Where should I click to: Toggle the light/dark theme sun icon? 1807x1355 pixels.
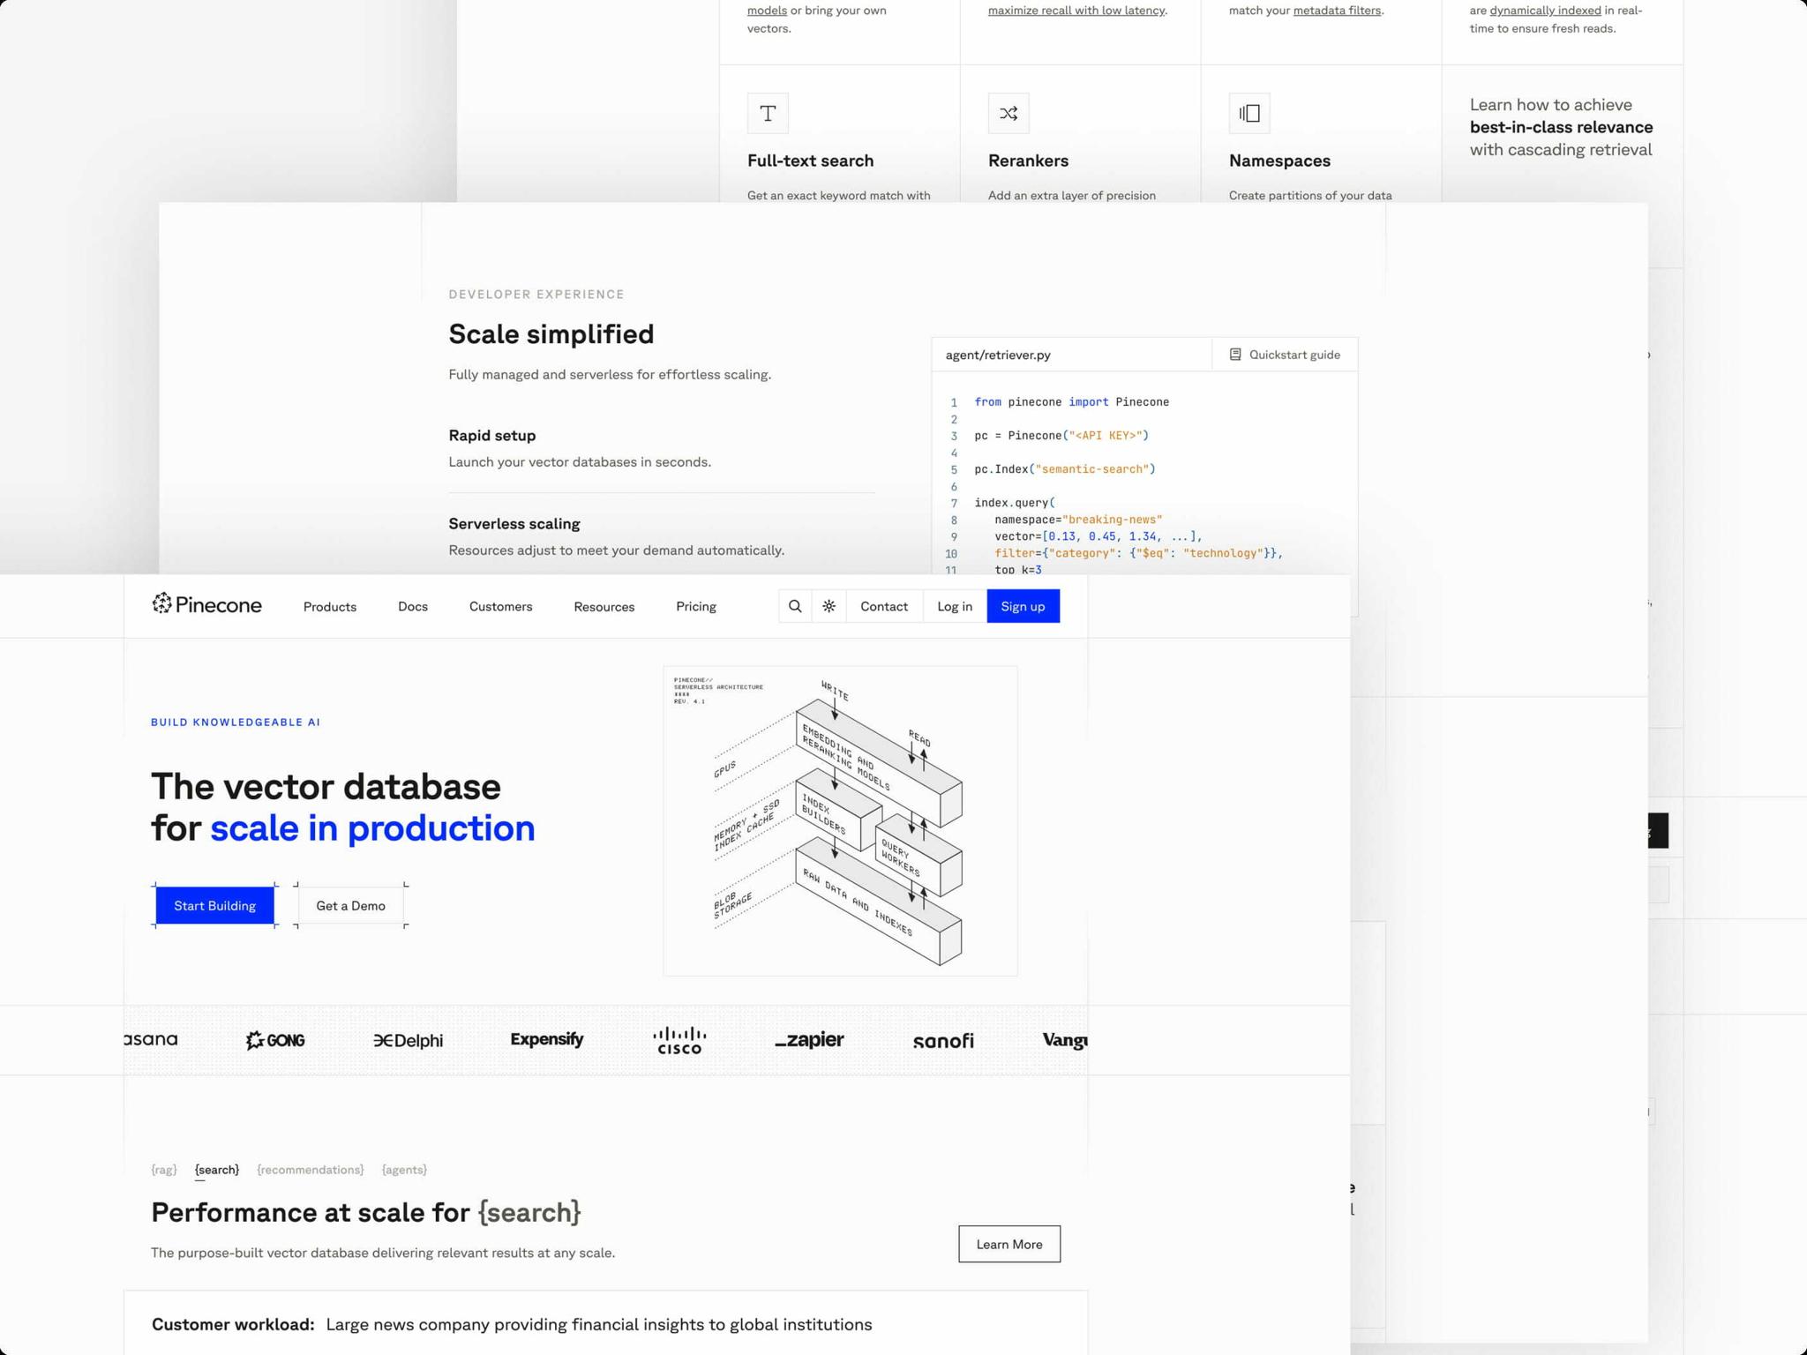coord(829,606)
